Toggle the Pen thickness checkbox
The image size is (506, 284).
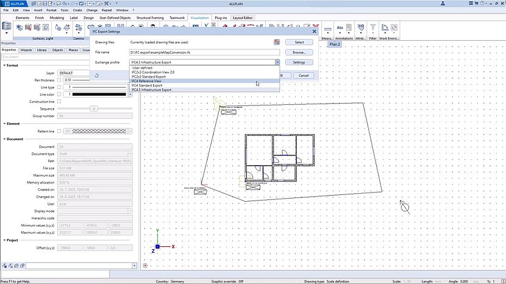coord(59,80)
